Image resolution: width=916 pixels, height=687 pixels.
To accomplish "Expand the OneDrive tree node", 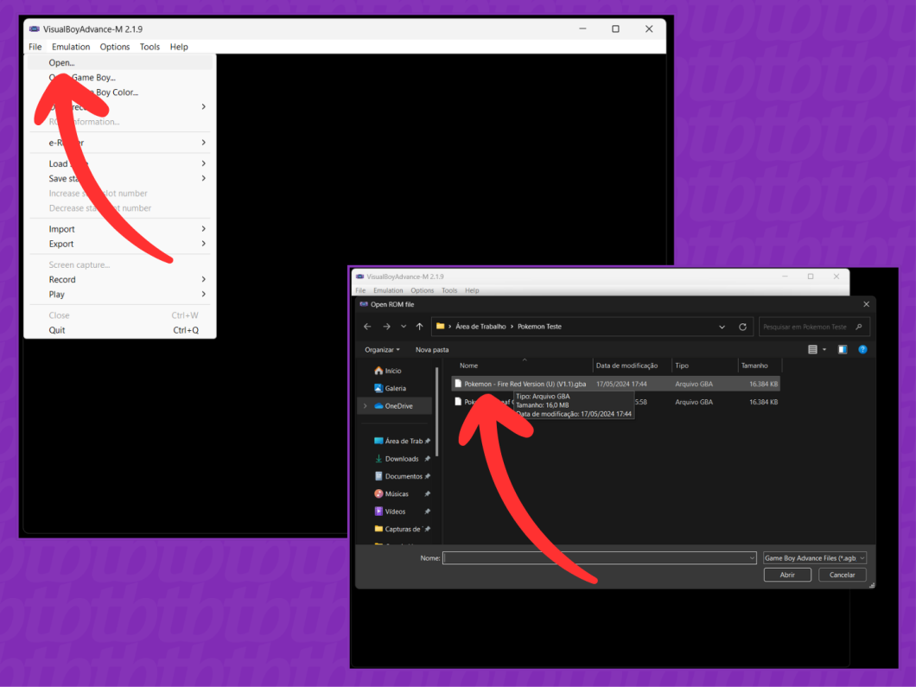I will point(366,406).
